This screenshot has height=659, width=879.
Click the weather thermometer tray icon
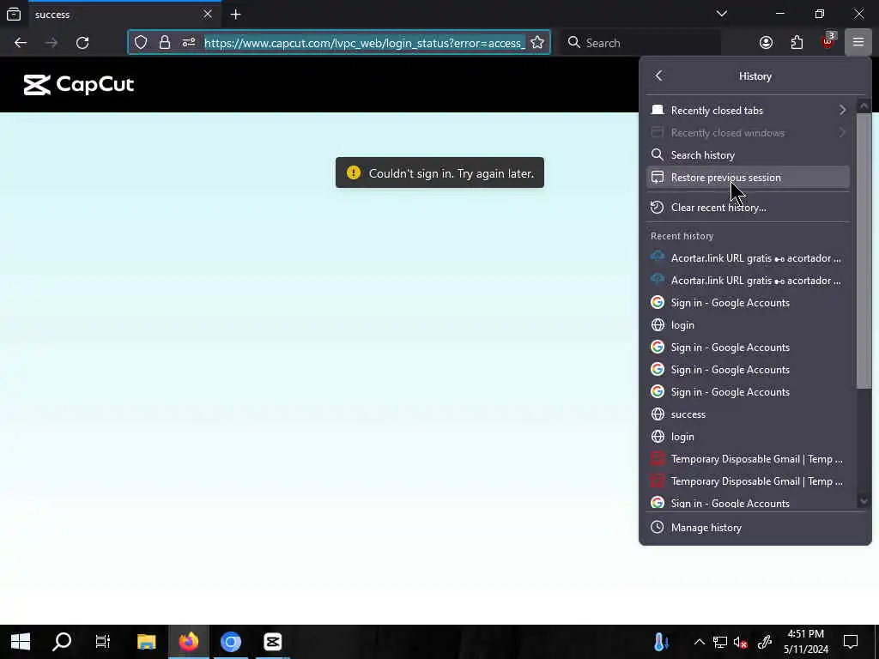click(662, 642)
